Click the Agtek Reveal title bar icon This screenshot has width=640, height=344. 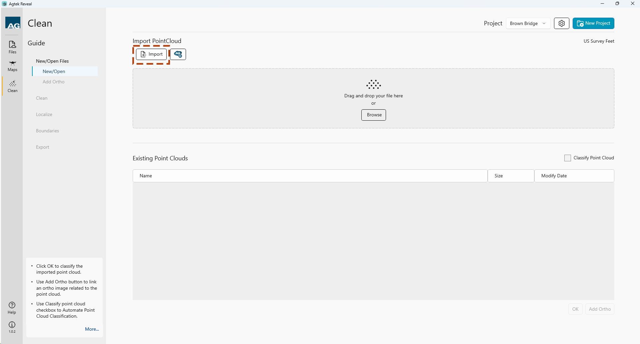pos(4,4)
